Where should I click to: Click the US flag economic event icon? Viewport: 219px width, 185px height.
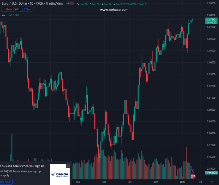pos(192,176)
